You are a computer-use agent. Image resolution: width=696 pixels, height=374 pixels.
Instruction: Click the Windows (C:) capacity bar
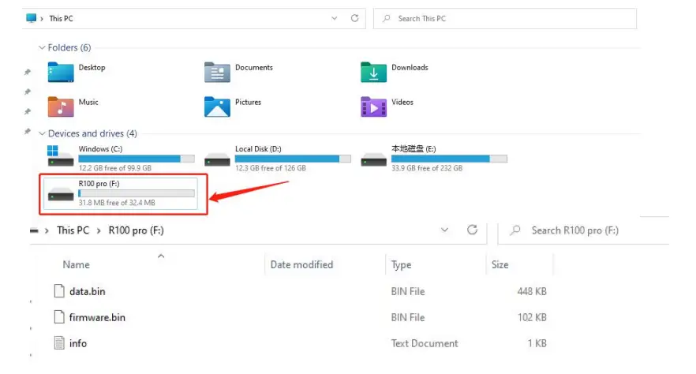pyautogui.click(x=137, y=159)
